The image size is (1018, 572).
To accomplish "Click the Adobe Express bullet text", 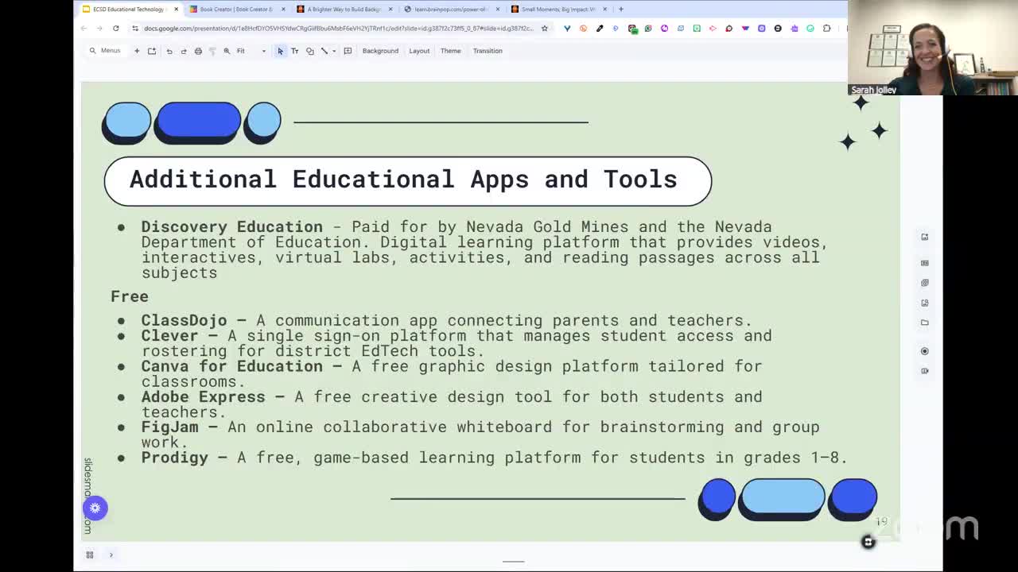I will 452,404.
